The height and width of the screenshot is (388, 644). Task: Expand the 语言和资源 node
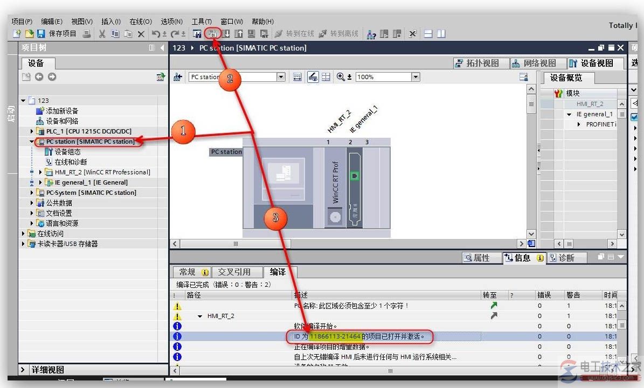click(x=32, y=223)
